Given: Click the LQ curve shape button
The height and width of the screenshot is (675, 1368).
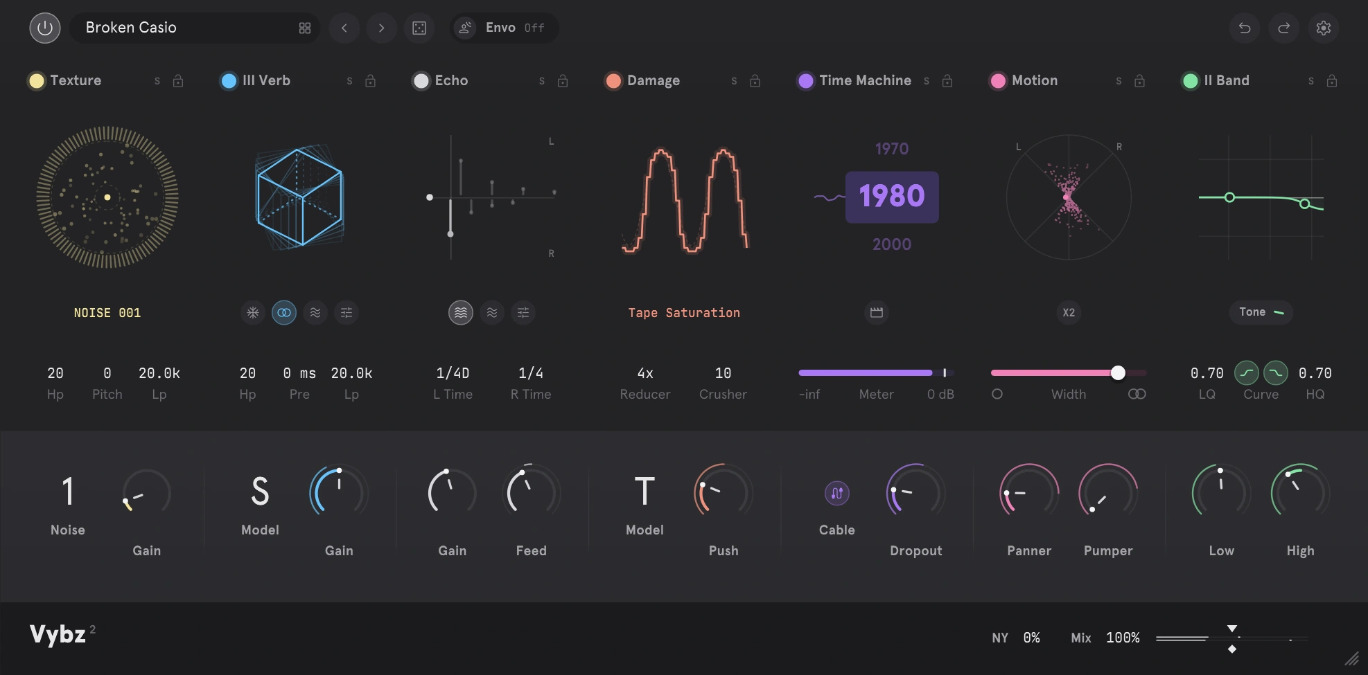Looking at the screenshot, I should [1247, 373].
